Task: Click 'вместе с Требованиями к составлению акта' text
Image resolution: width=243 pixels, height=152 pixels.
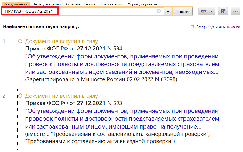Action: [x=117, y=138]
